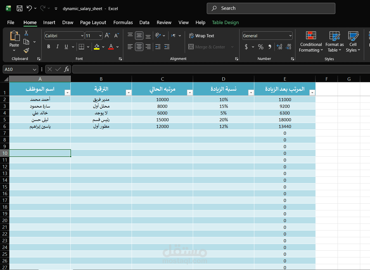
Task: Align cell content to the top
Action: pos(130,36)
